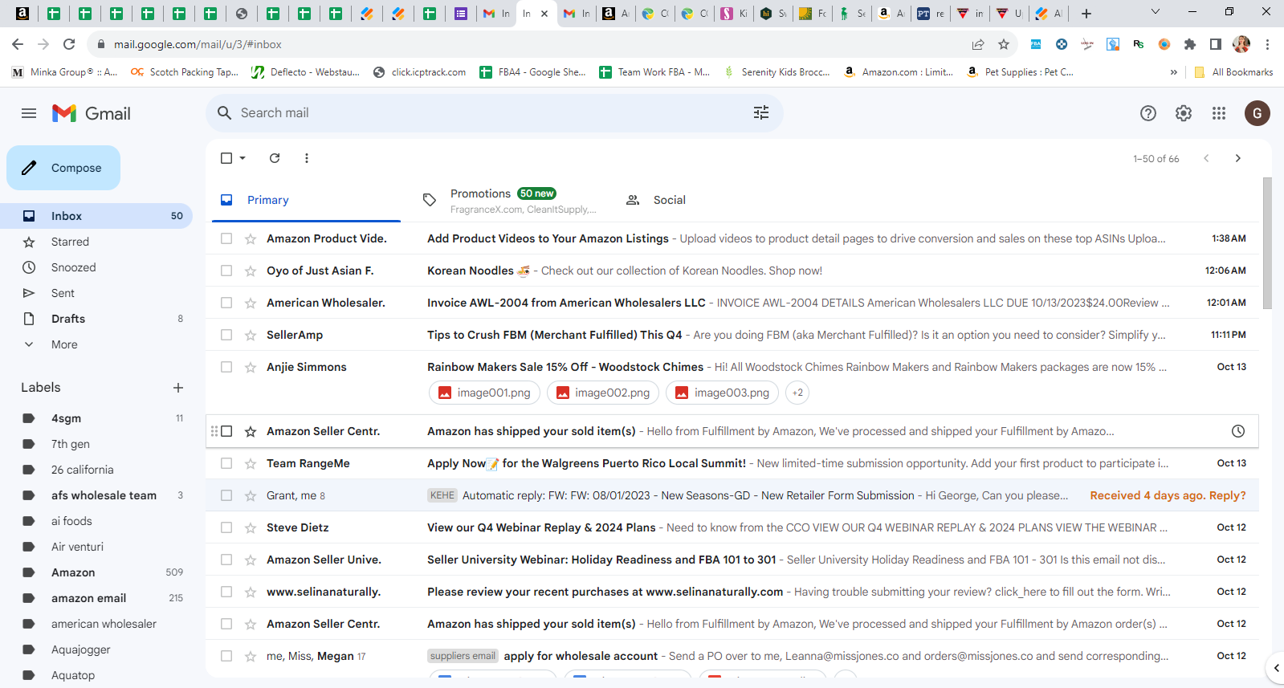1284x688 pixels.
Task: Snooze the hovered Amazon Seller Central email
Action: [x=1238, y=431]
